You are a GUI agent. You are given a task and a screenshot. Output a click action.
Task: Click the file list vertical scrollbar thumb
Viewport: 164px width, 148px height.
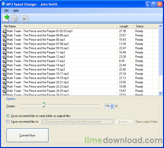pyautogui.click(x=160, y=51)
